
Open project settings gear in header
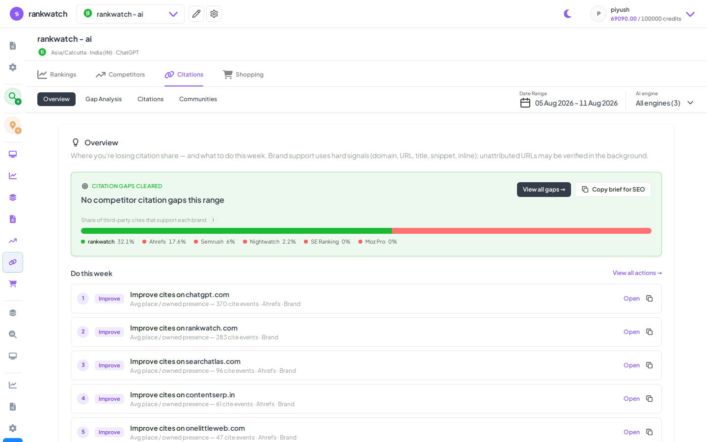(214, 14)
